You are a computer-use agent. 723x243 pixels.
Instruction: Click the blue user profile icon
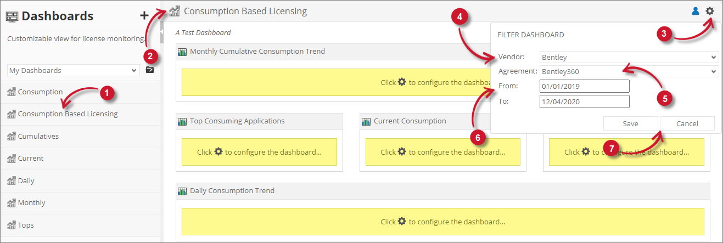click(696, 11)
